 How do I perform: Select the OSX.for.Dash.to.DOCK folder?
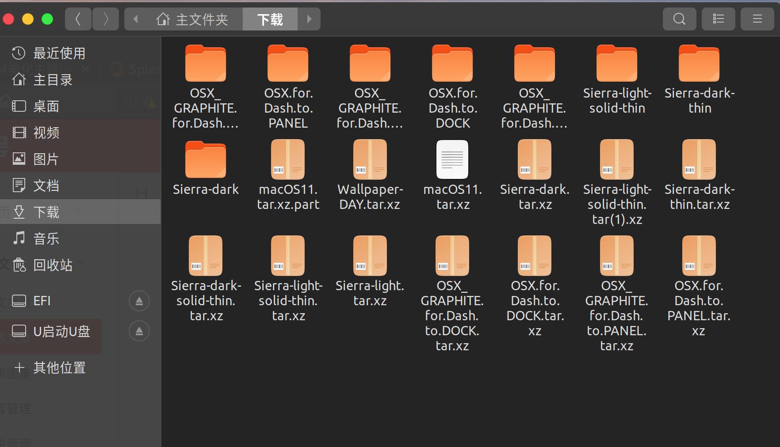[x=452, y=87]
